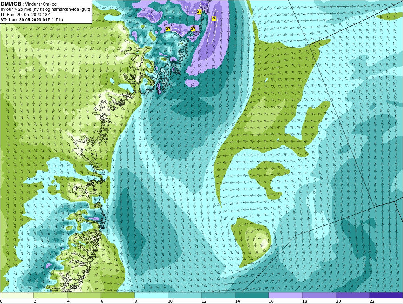The height and width of the screenshot is (304, 403).
Task: Click the DMI/IGB heading text
Action: (11, 4)
